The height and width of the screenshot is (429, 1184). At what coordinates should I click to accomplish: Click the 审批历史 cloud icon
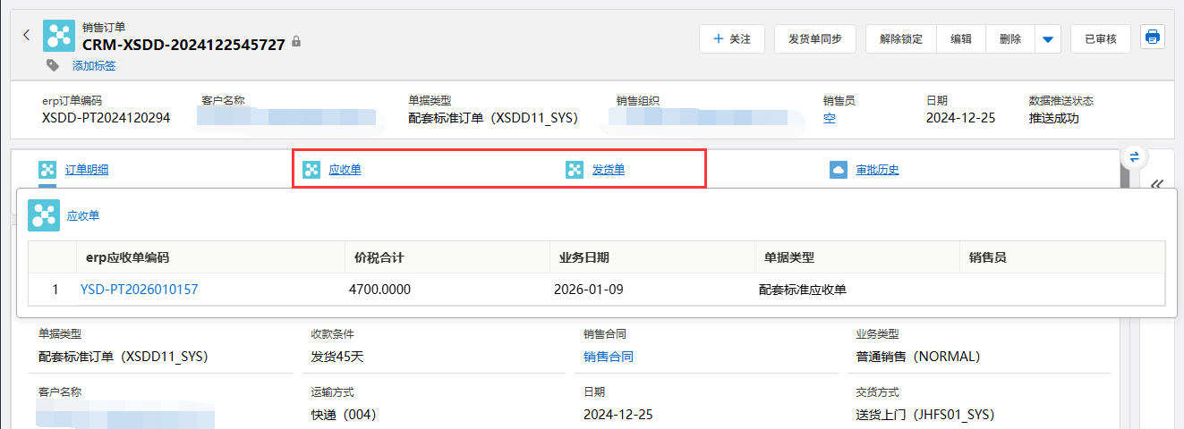click(838, 170)
